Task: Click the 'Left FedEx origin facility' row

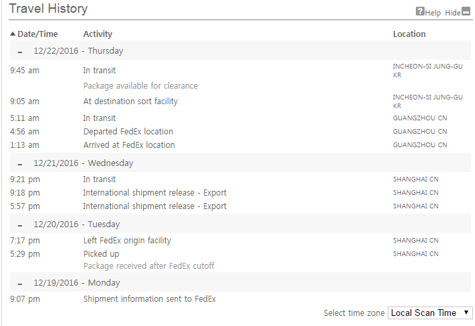Action: pyautogui.click(x=127, y=241)
